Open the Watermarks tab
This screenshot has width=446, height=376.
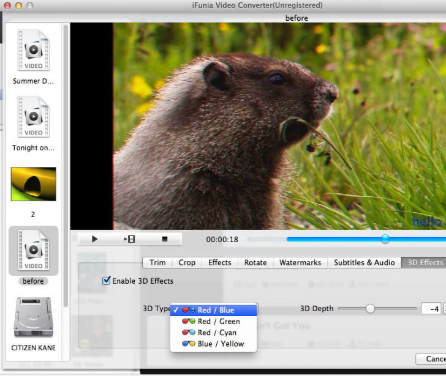tap(300, 262)
